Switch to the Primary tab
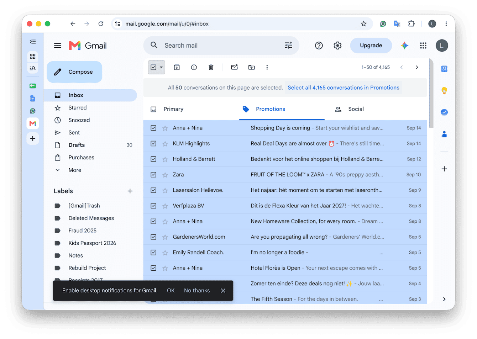The width and height of the screenshot is (477, 339). point(173,109)
